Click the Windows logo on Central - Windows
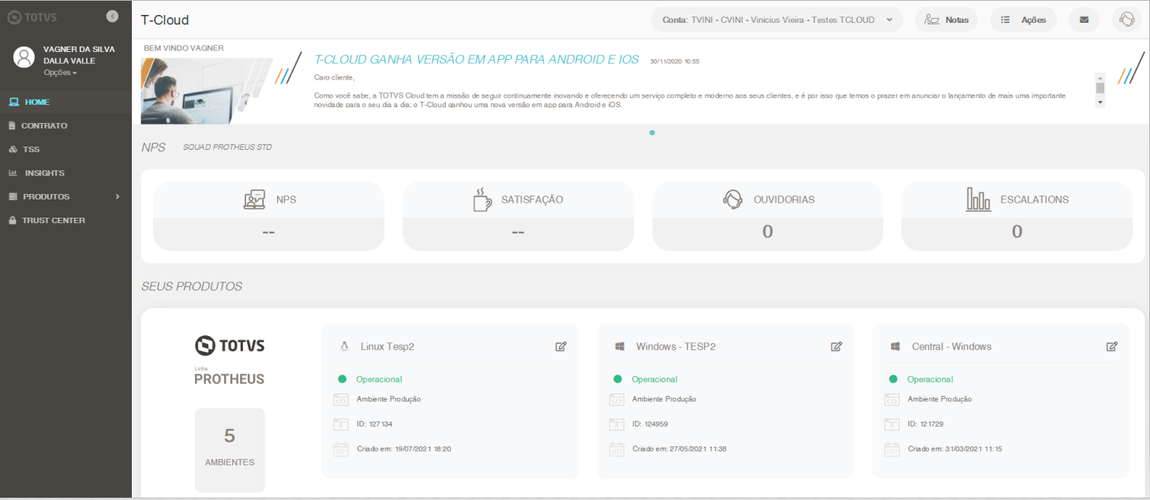This screenshot has width=1150, height=500. pyautogui.click(x=895, y=346)
